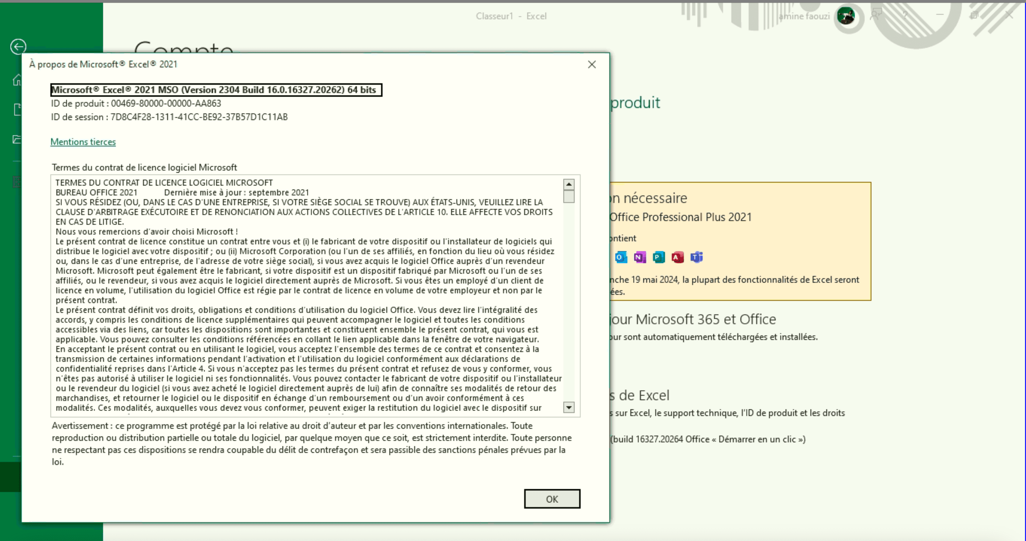Click the ID de session line
Screen dimensions: 1026x541
tap(169, 117)
